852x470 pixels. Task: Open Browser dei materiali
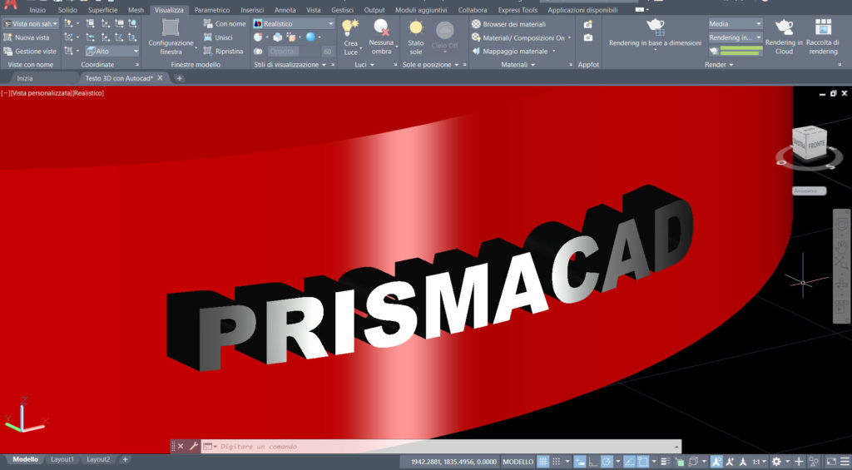508,24
